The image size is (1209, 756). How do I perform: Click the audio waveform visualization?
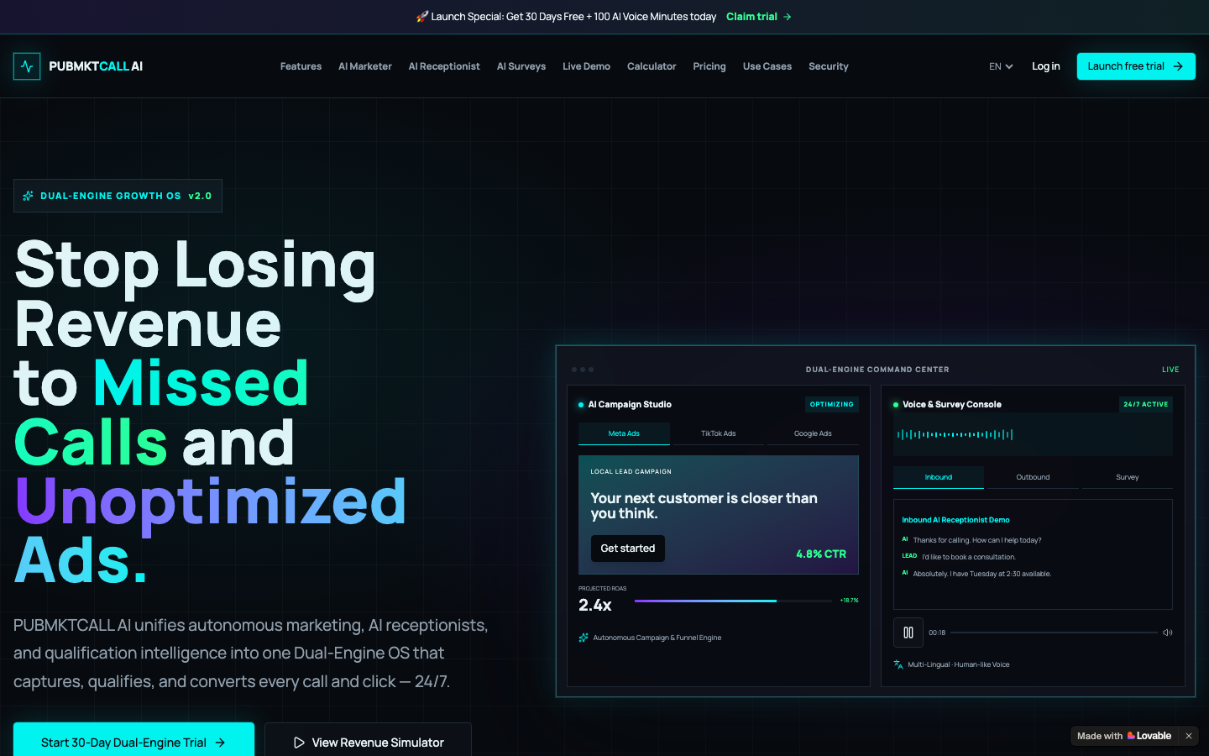pos(955,434)
